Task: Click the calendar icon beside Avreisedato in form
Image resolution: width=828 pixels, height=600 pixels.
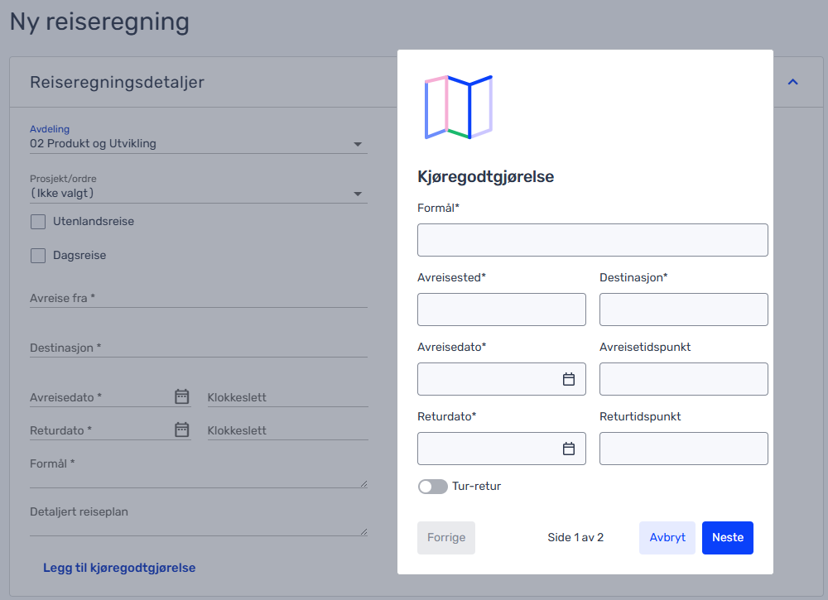Action: pos(181,396)
